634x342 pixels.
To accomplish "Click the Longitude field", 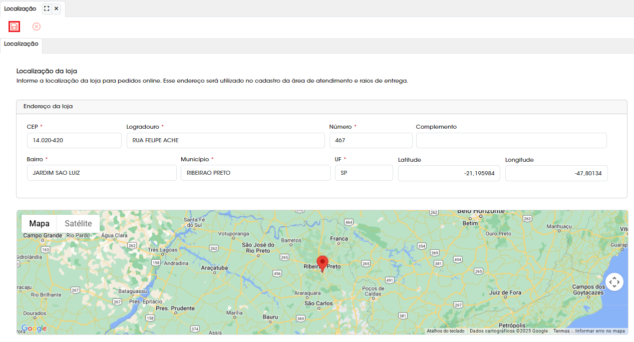I will pos(556,173).
